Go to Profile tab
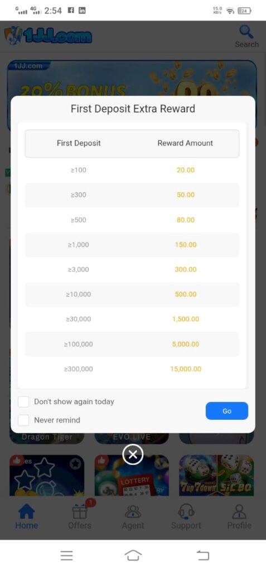 (x=239, y=517)
